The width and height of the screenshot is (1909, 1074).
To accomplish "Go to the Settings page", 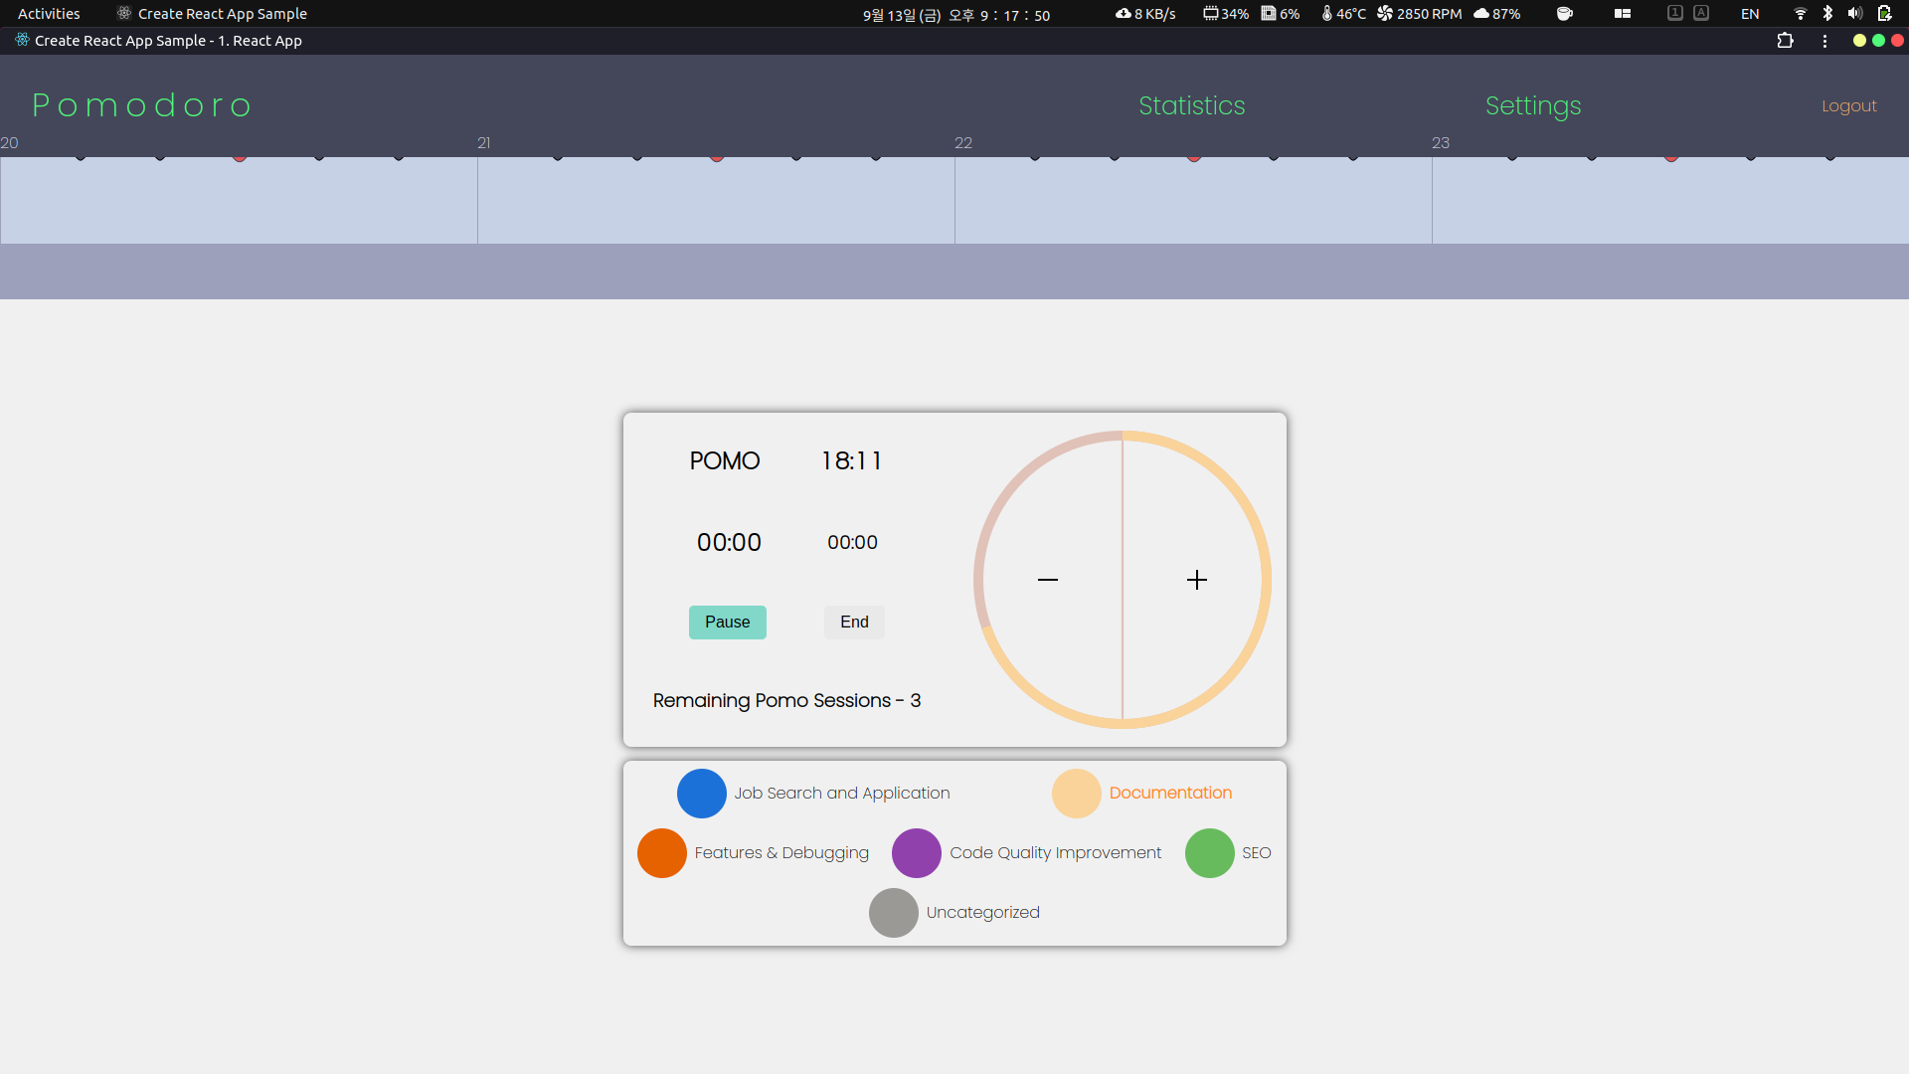I will coord(1532,105).
